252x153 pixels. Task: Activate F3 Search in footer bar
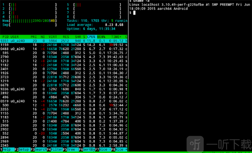coord(39,149)
